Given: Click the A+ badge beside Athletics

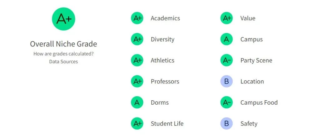Looking at the screenshot, I should [137, 60].
